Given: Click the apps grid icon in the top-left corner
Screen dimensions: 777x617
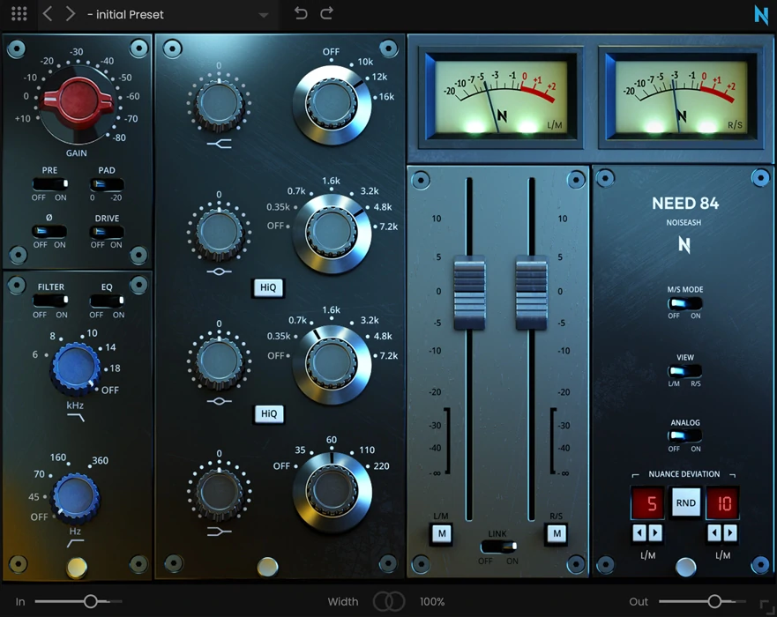Looking at the screenshot, I should (18, 14).
